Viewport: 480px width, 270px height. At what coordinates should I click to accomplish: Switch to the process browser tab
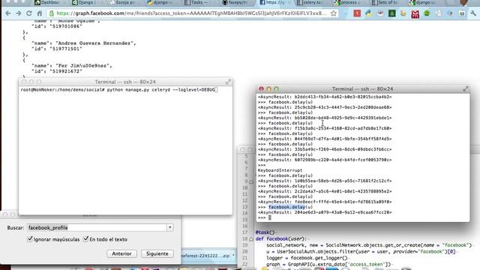346,3
